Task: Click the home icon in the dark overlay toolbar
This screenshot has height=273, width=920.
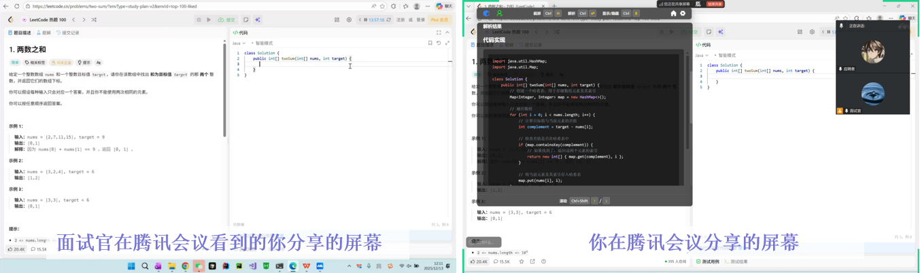Action: [673, 14]
